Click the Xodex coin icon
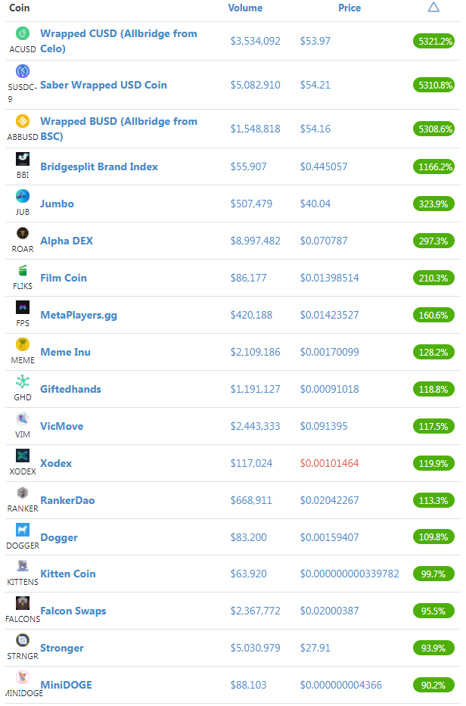 point(23,456)
